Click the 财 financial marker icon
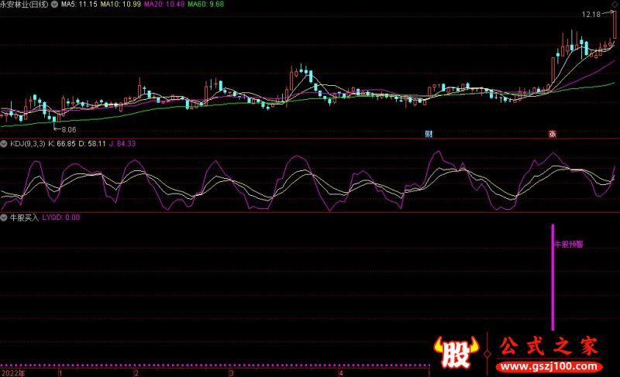 click(x=429, y=134)
